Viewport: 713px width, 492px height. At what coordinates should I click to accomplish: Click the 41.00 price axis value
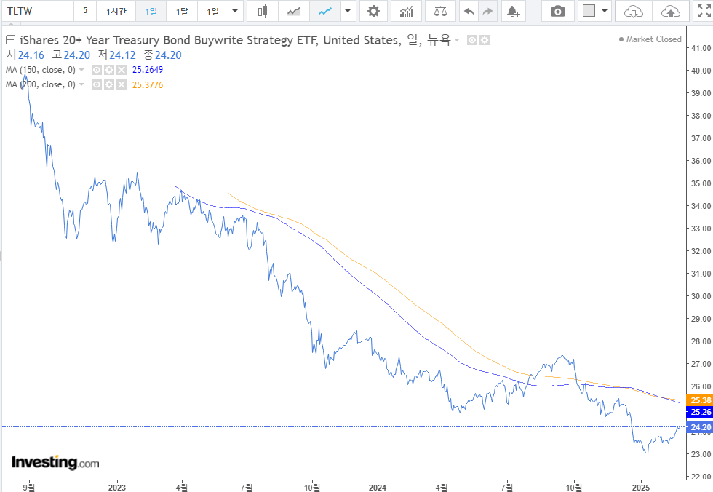click(701, 48)
